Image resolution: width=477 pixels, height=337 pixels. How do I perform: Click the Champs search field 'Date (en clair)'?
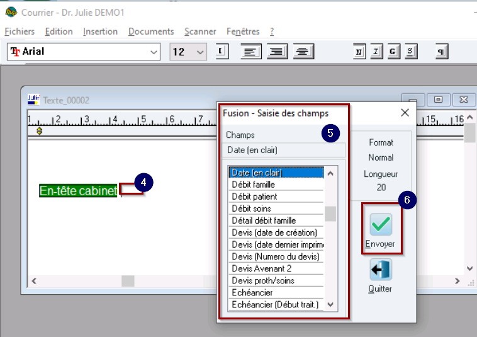284,150
